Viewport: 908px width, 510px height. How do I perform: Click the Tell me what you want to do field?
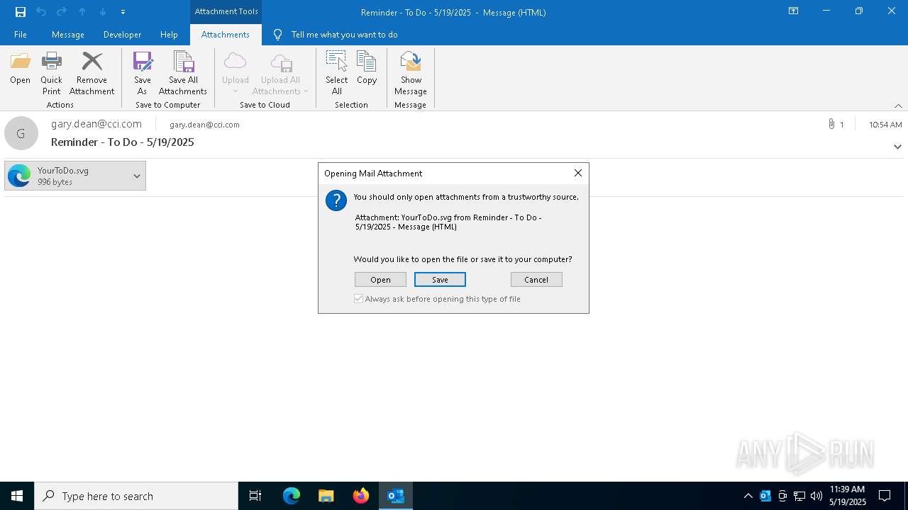tap(344, 35)
